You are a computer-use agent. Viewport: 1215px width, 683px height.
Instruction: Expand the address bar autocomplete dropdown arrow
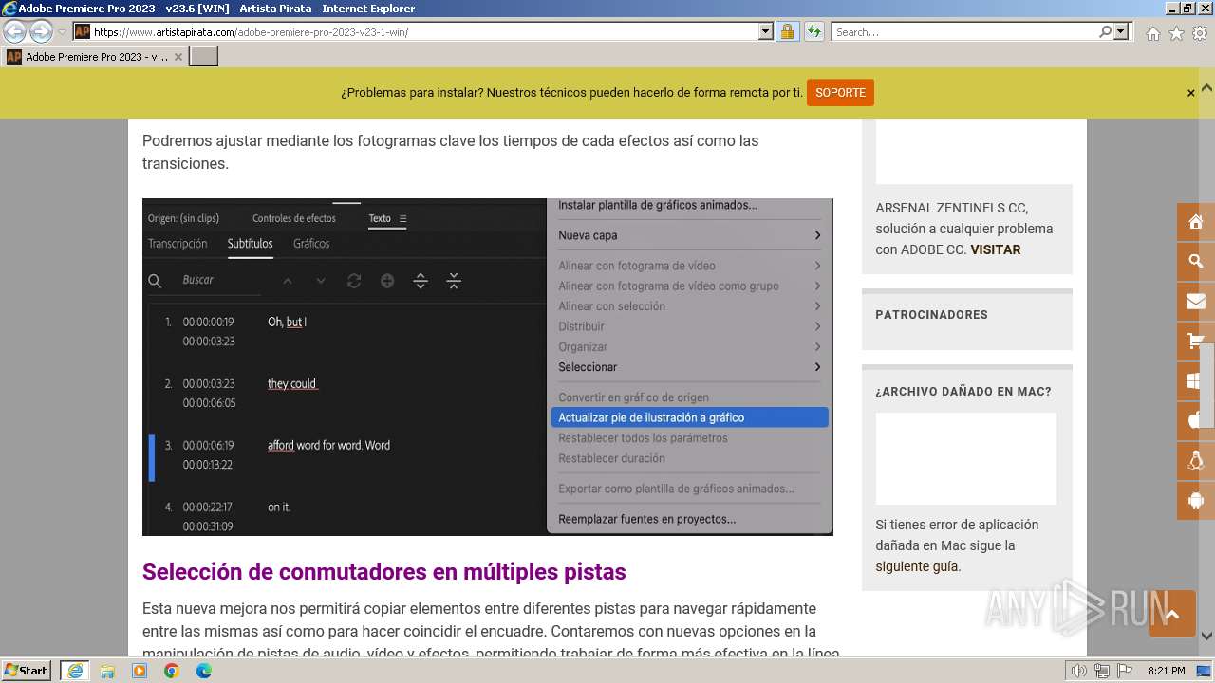(x=766, y=31)
